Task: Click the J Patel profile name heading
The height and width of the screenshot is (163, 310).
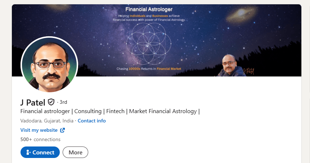Action: pos(33,102)
